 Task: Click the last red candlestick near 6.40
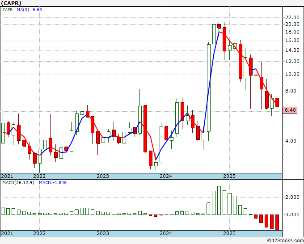(277, 102)
